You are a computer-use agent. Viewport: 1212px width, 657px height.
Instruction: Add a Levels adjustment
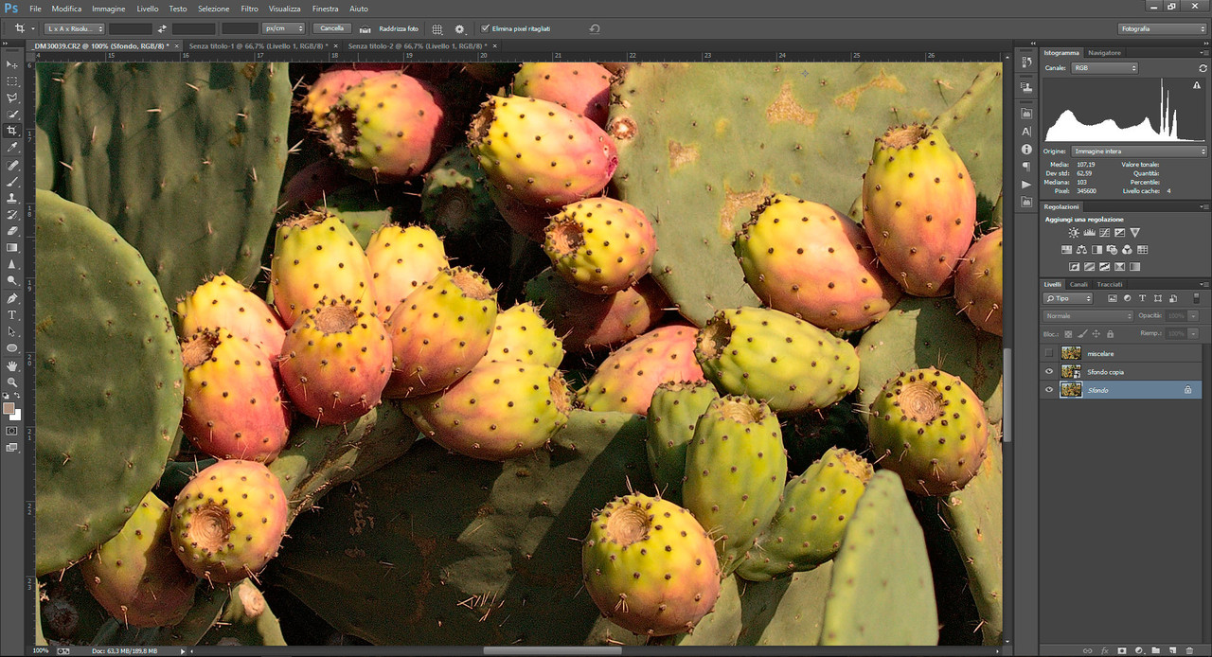click(x=1089, y=233)
